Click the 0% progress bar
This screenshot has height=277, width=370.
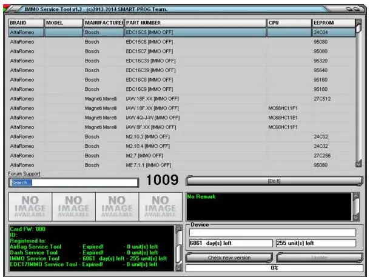(x=274, y=268)
